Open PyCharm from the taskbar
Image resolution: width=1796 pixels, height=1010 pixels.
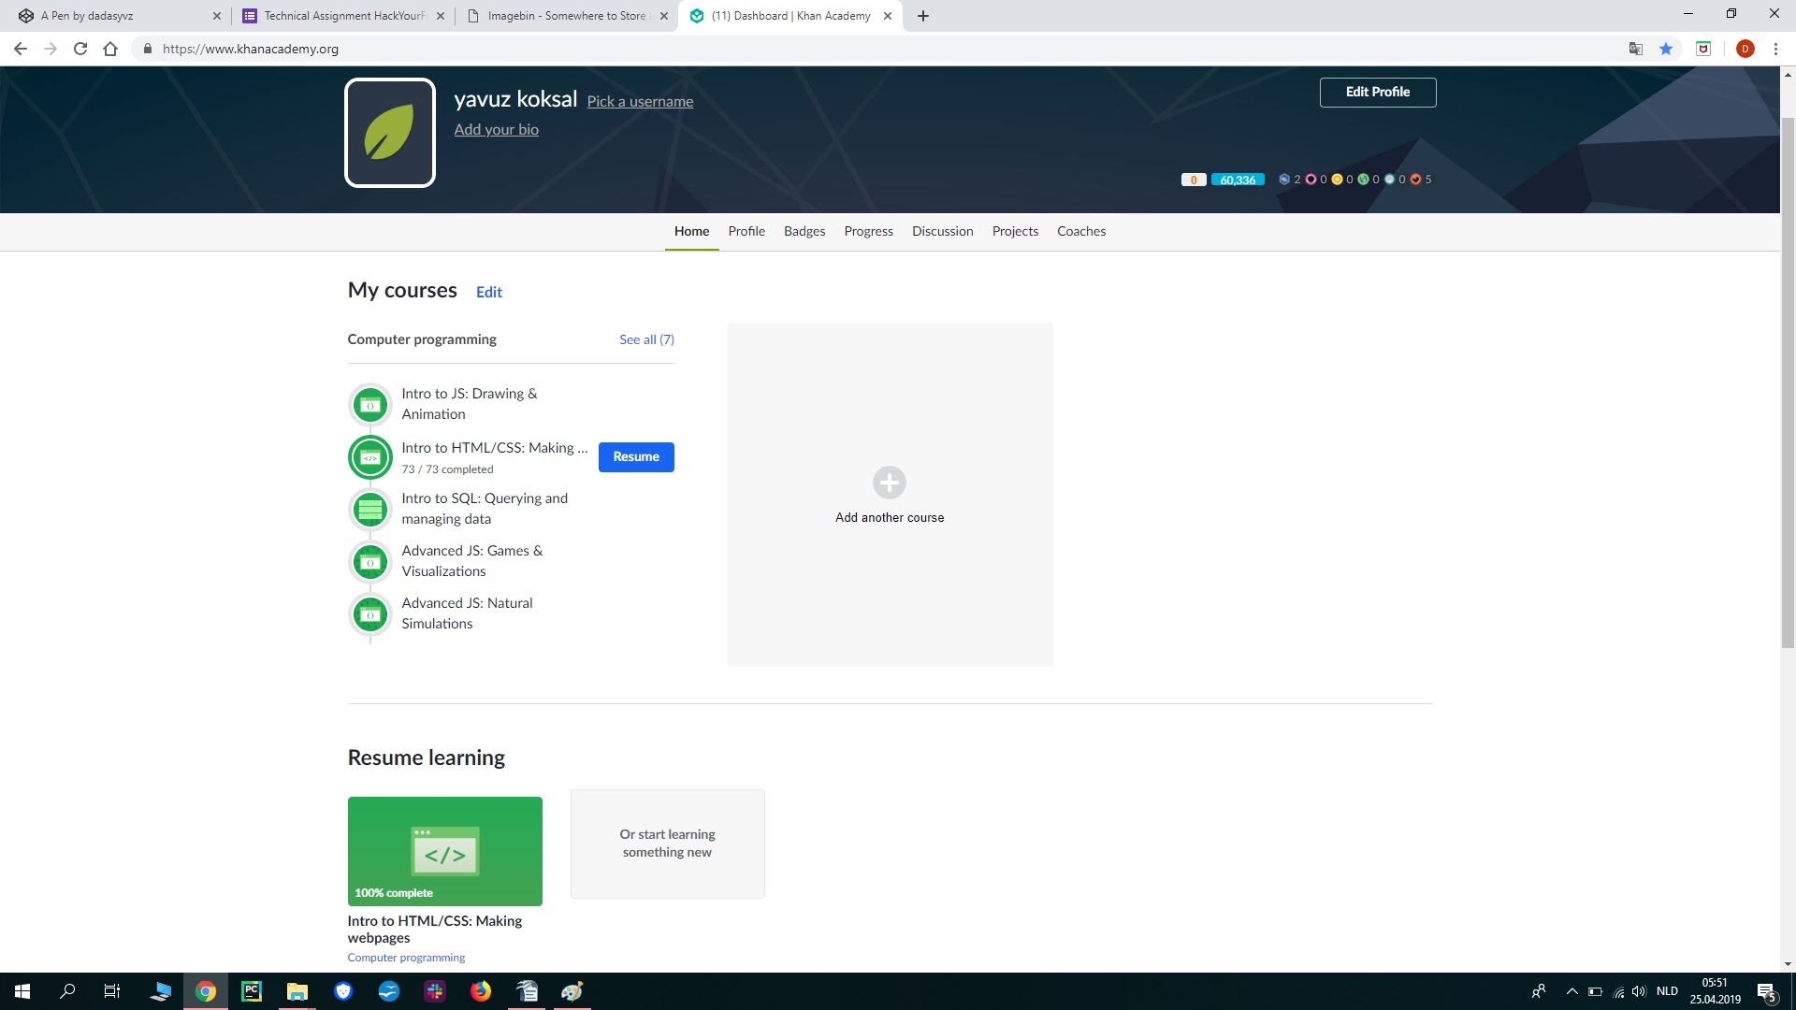252,991
